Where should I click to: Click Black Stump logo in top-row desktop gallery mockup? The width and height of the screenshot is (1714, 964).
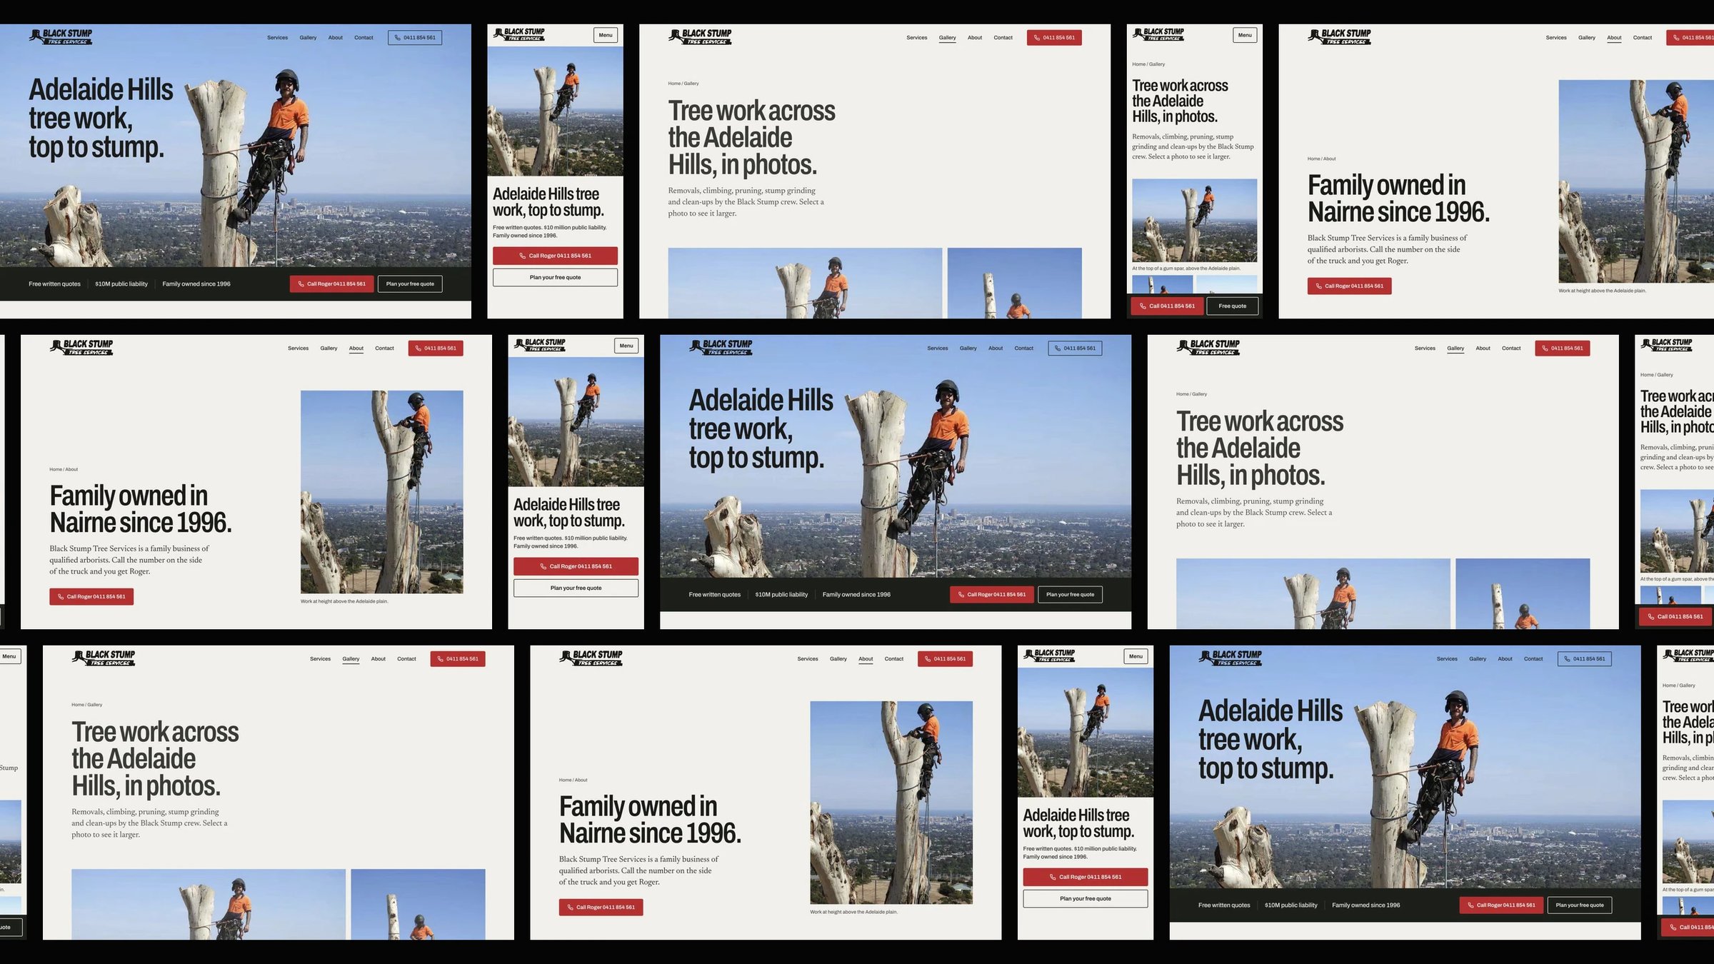point(700,37)
